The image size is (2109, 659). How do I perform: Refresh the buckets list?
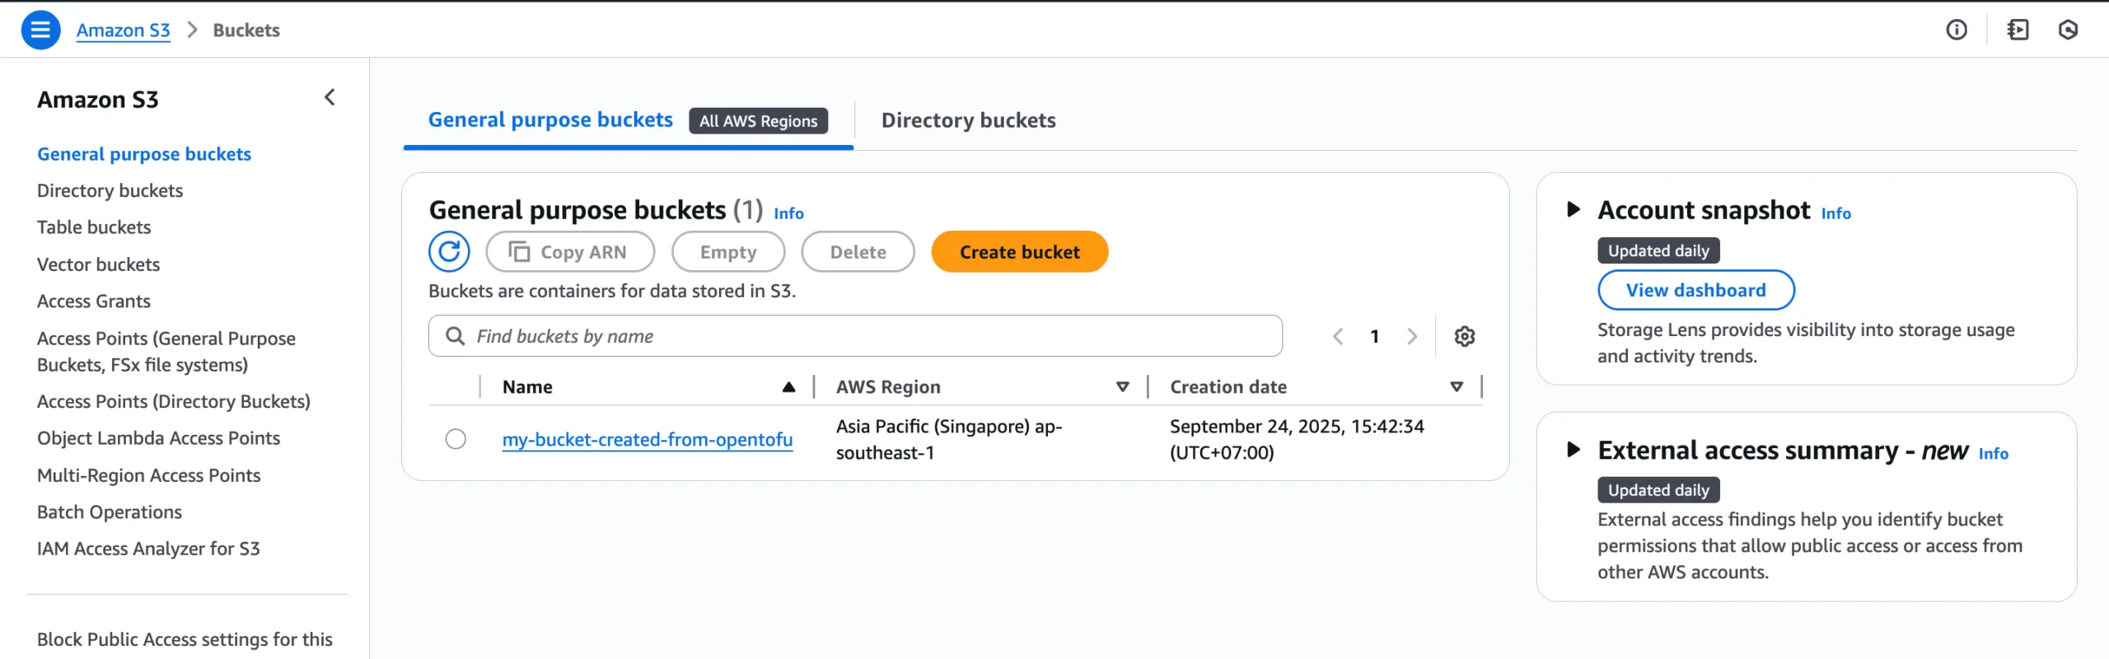[449, 251]
